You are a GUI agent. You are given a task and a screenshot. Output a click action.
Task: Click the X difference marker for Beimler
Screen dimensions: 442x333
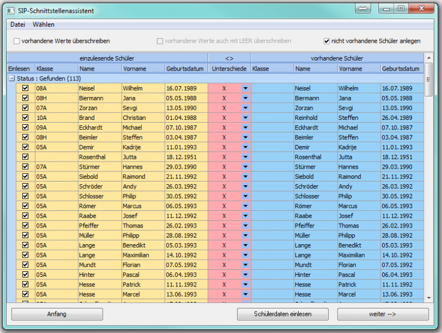click(224, 138)
